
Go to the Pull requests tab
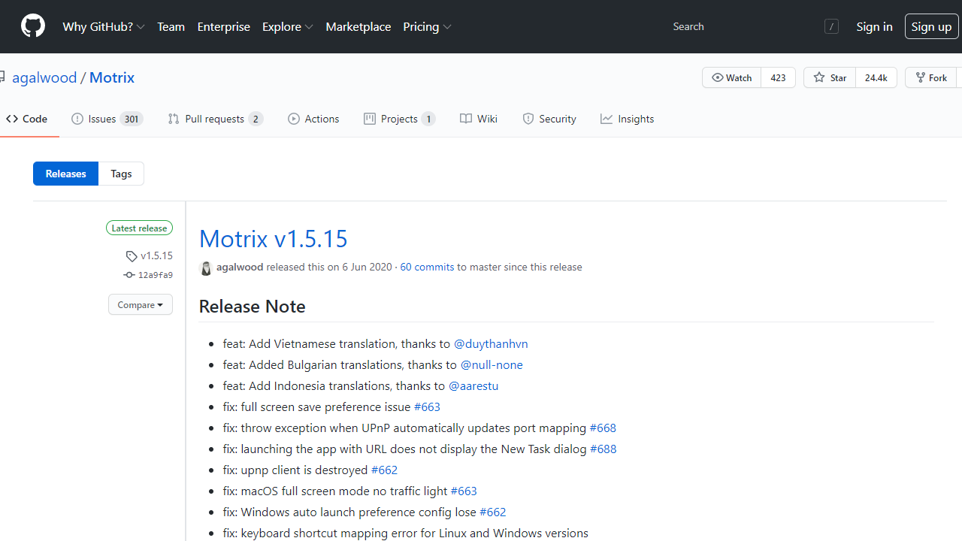pos(215,119)
